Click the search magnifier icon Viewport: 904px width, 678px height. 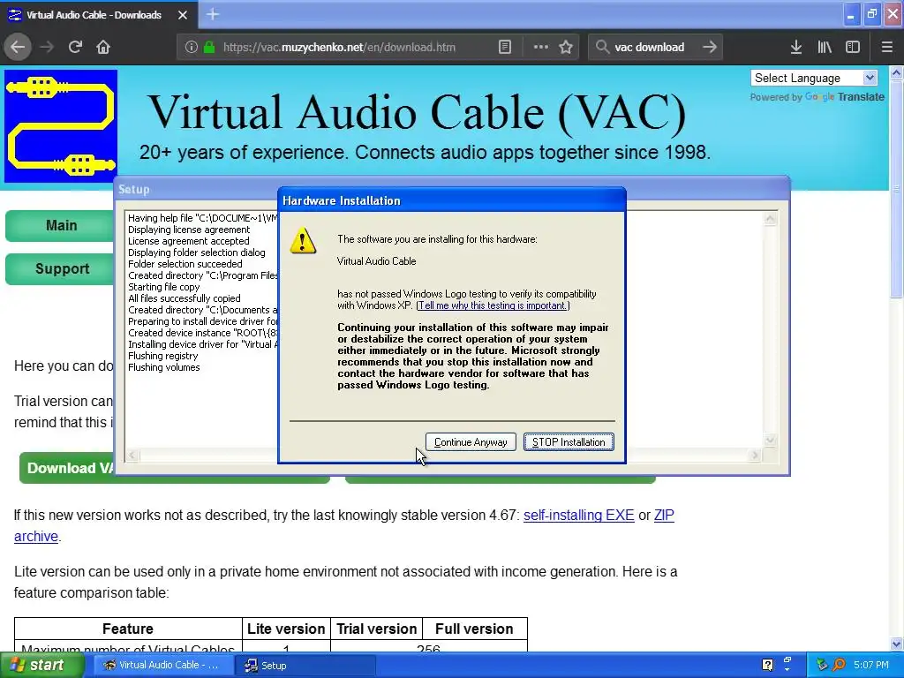point(602,47)
